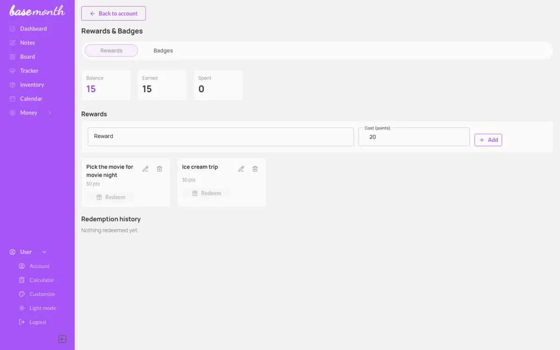Click the Notes pencil icon in sidebar
This screenshot has width=560, height=350.
(x=13, y=42)
